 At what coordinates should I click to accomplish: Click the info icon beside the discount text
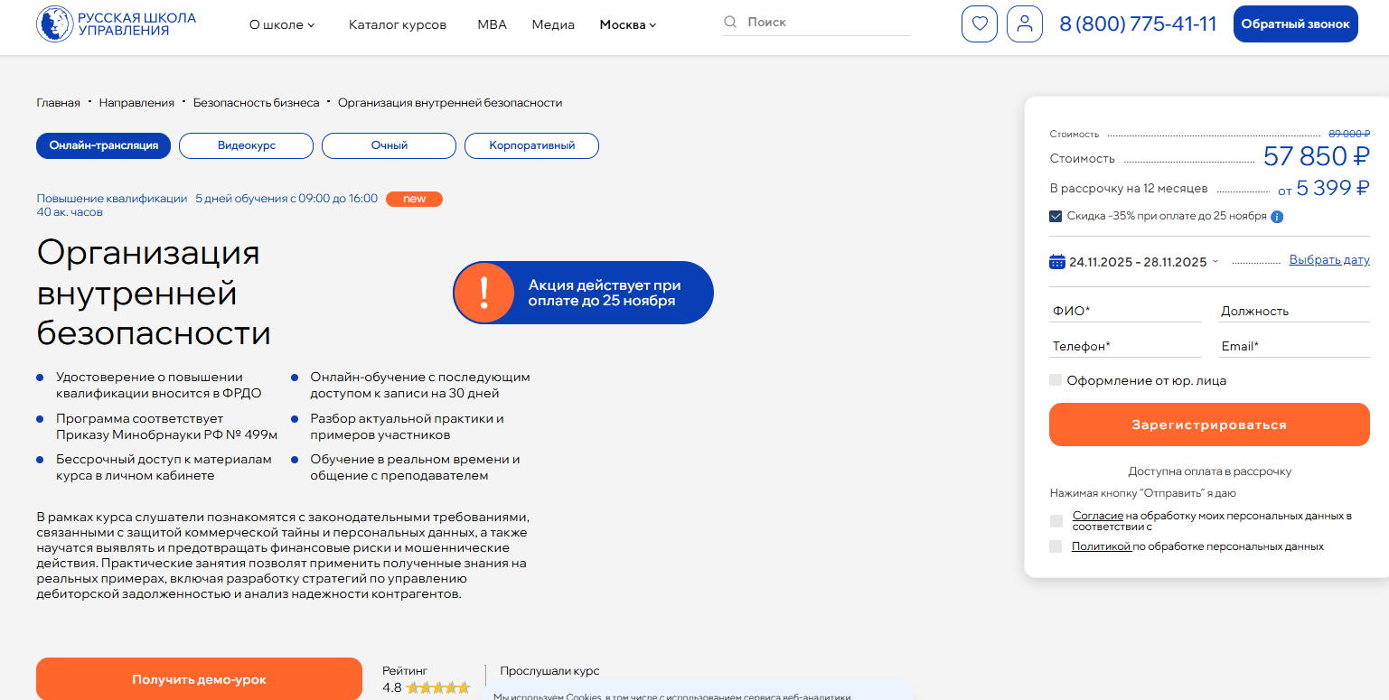tap(1277, 217)
